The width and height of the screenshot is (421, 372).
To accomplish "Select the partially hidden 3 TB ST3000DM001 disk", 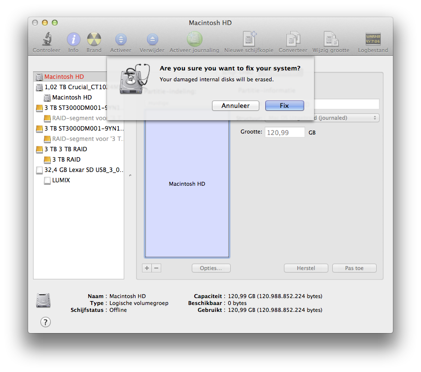I will pos(71,107).
